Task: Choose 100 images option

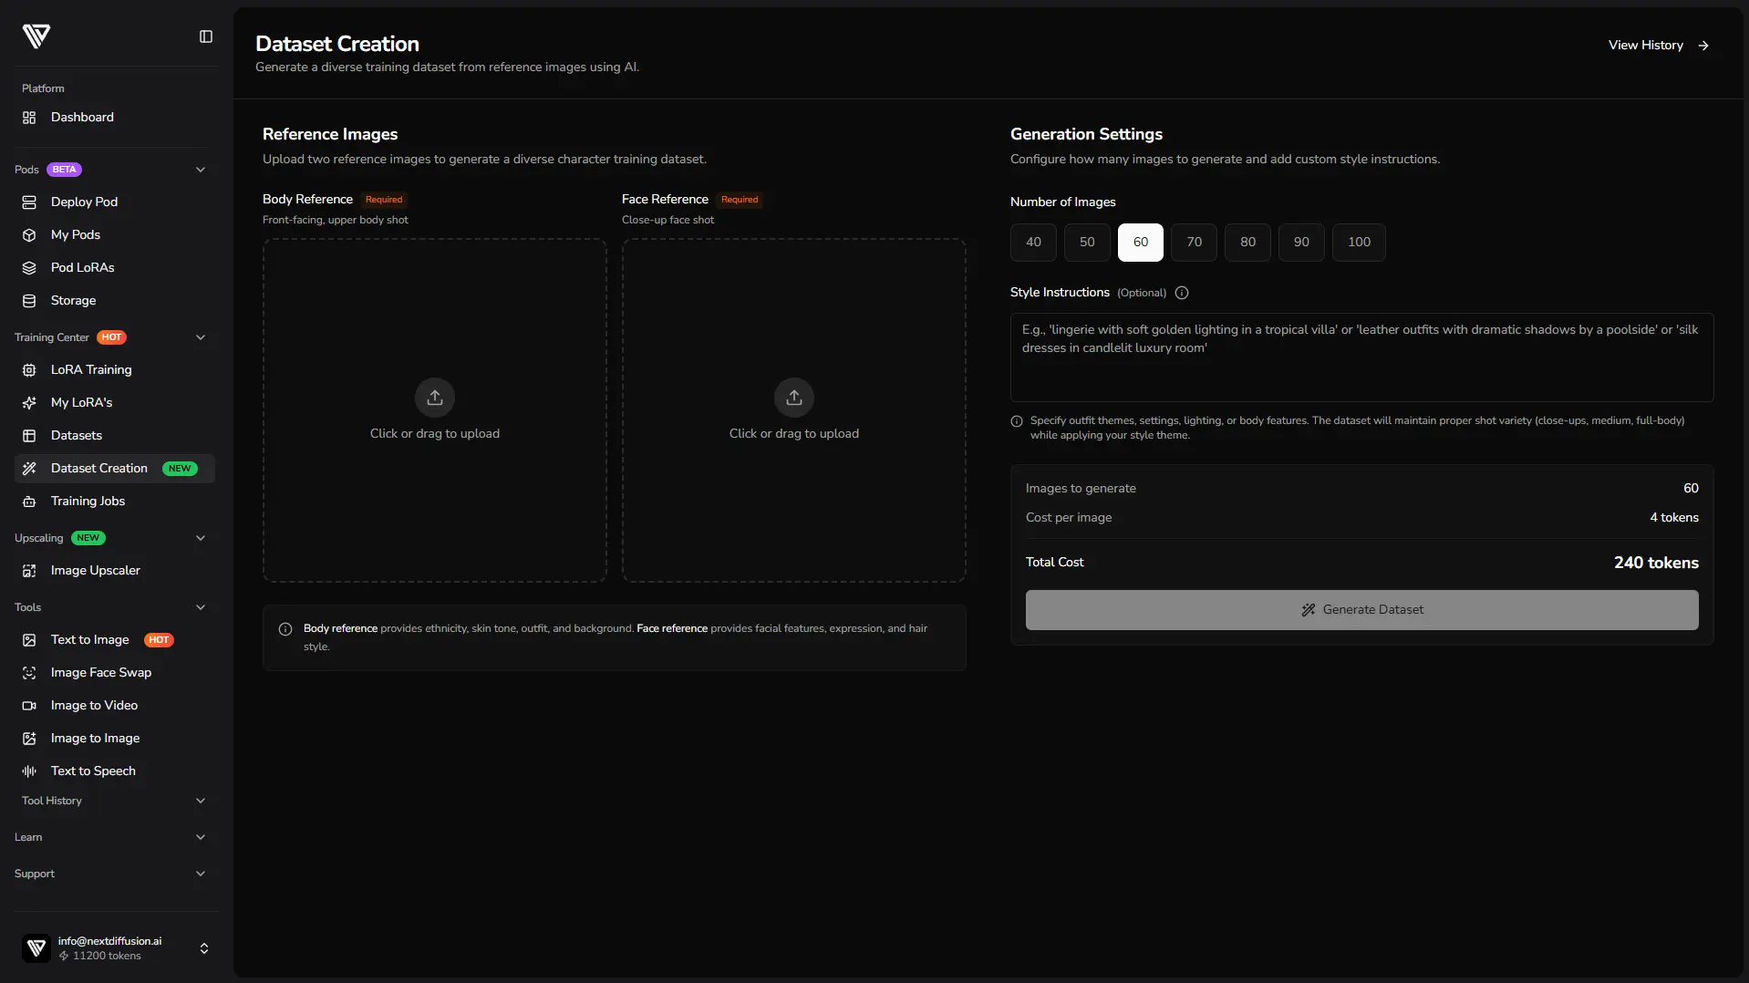Action: pyautogui.click(x=1359, y=243)
